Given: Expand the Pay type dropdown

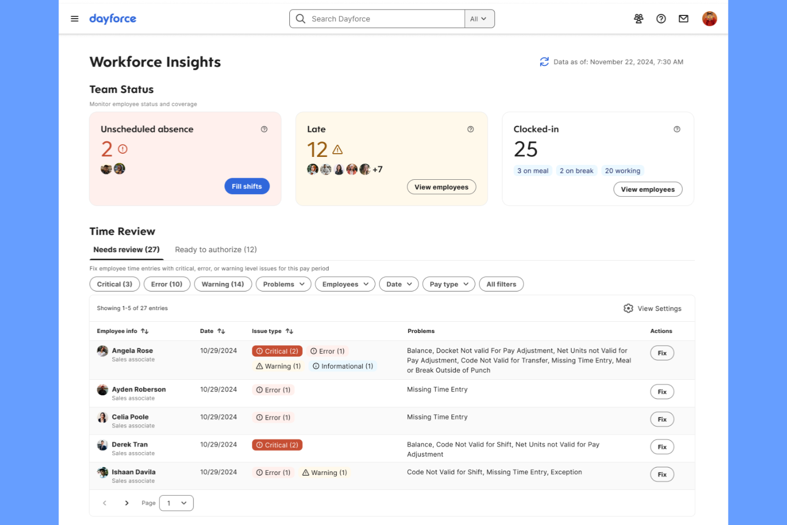Looking at the screenshot, I should pos(448,284).
